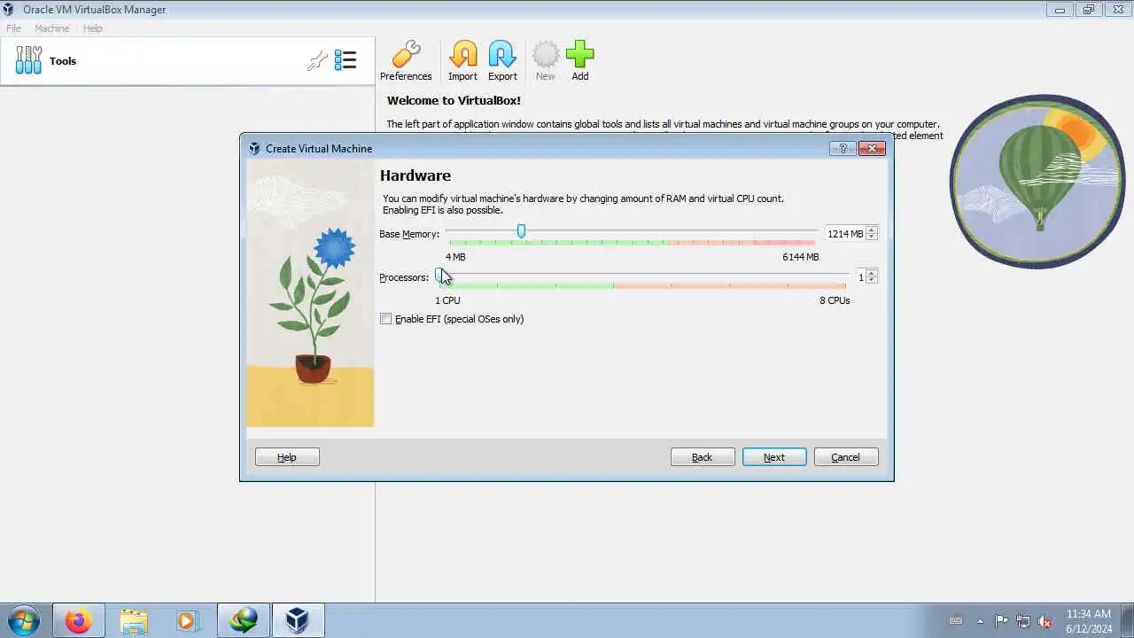The image size is (1134, 638).
Task: Click the Help button in the dialog
Action: tap(287, 457)
